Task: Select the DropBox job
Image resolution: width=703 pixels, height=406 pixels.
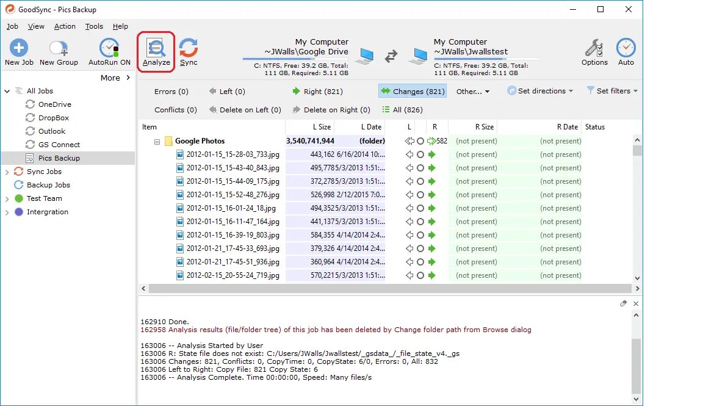Action: click(x=53, y=118)
